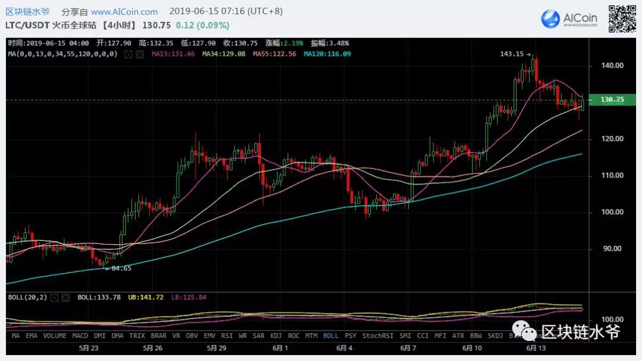Click the BOLL:133.78 value label
The height and width of the screenshot is (361, 642).
click(x=99, y=297)
